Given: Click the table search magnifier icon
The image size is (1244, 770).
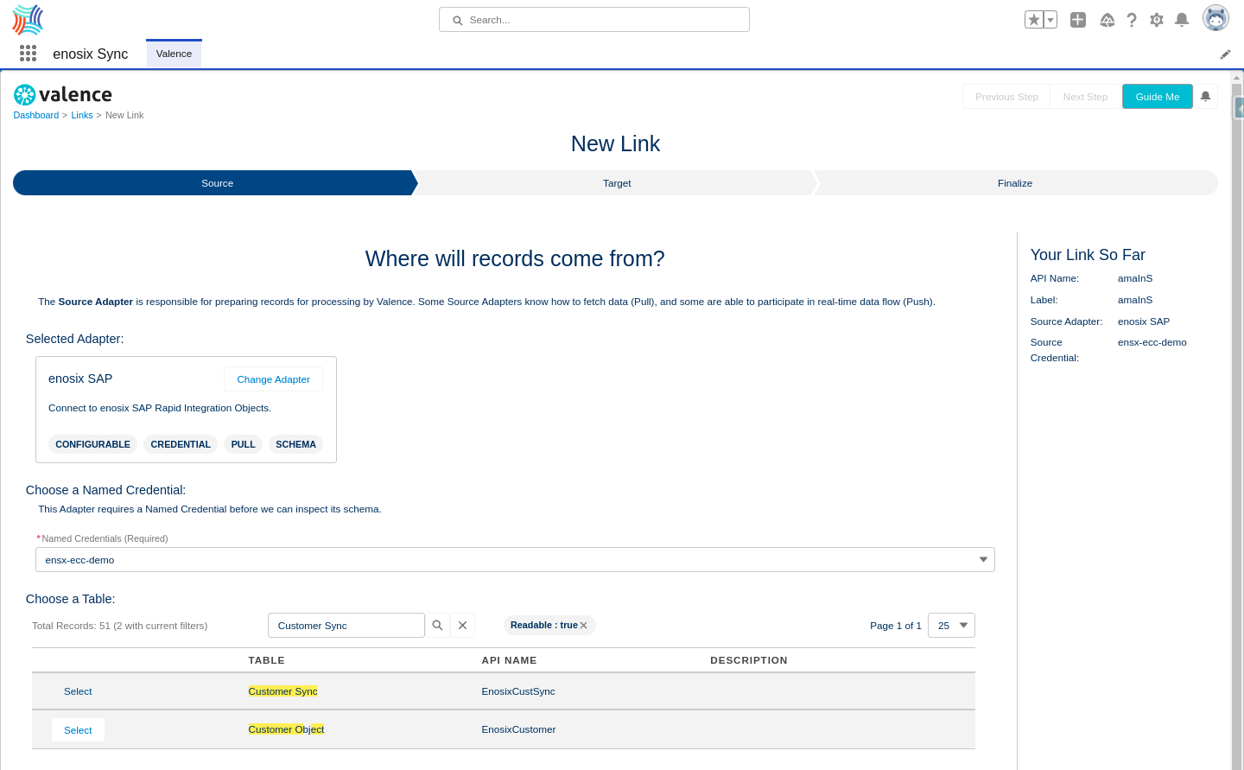Looking at the screenshot, I should pyautogui.click(x=437, y=626).
